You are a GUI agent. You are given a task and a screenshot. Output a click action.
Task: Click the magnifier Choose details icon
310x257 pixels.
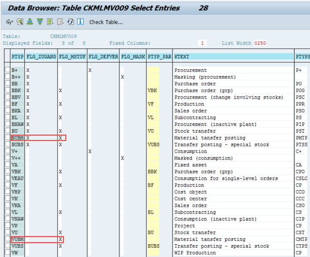coord(20,22)
